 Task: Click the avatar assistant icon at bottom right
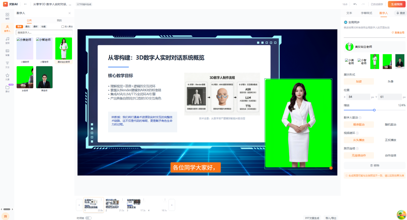point(402,215)
